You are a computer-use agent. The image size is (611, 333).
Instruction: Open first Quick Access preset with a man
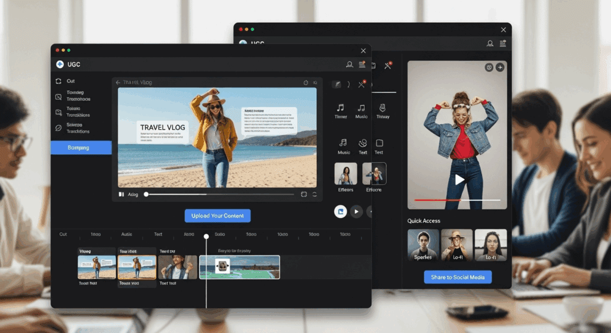coord(423,245)
